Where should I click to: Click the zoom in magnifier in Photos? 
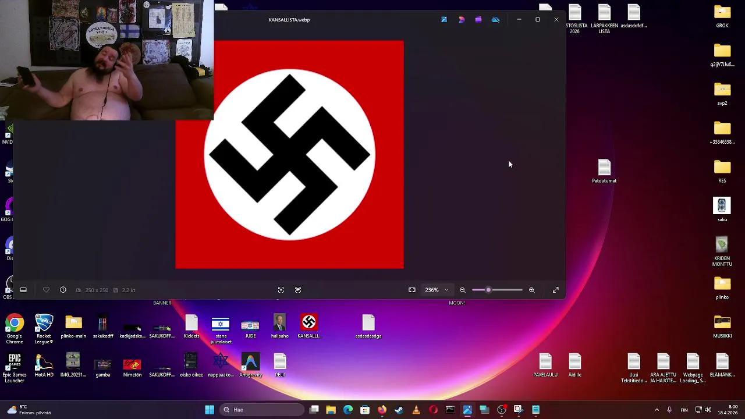point(531,290)
